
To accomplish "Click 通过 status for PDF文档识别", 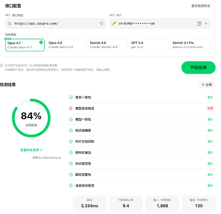I will [210, 142].
